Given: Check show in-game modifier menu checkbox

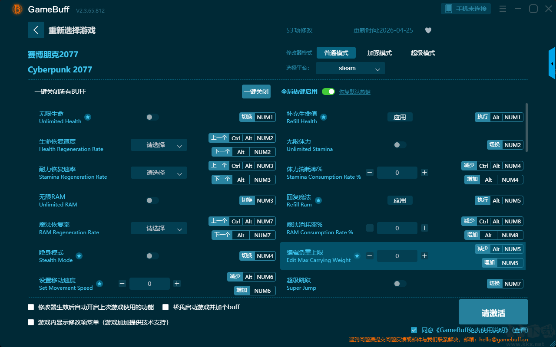Looking at the screenshot, I should (31, 322).
